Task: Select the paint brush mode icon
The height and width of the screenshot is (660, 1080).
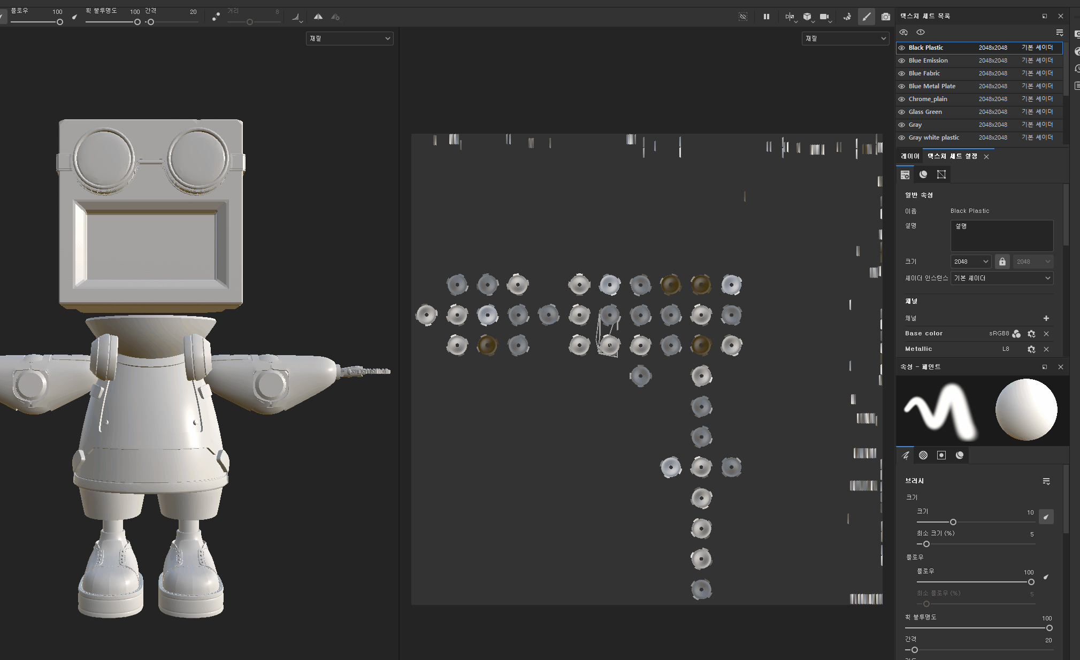Action: [866, 17]
